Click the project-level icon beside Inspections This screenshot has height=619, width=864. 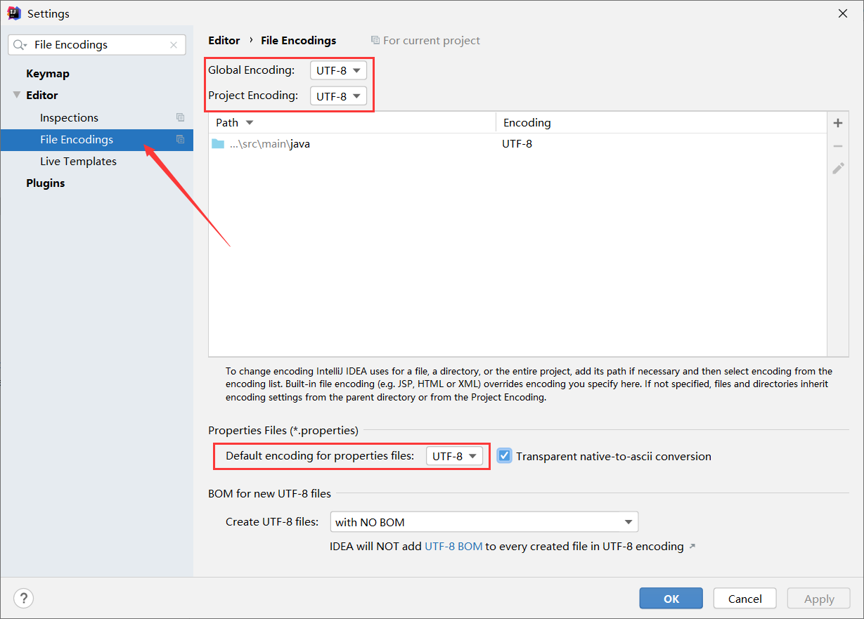(x=180, y=117)
